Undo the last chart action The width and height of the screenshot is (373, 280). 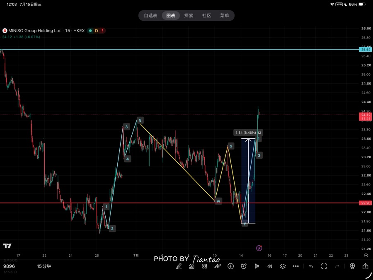point(311,266)
